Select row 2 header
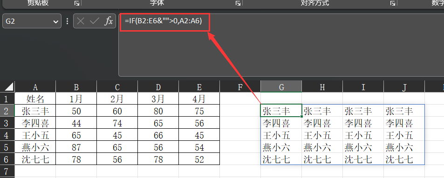This screenshot has height=178, width=444. [x=7, y=111]
